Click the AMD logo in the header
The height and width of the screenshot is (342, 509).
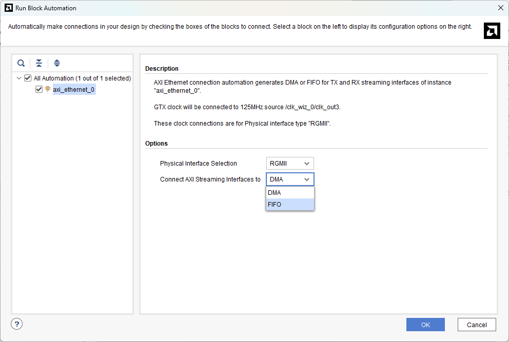point(492,31)
